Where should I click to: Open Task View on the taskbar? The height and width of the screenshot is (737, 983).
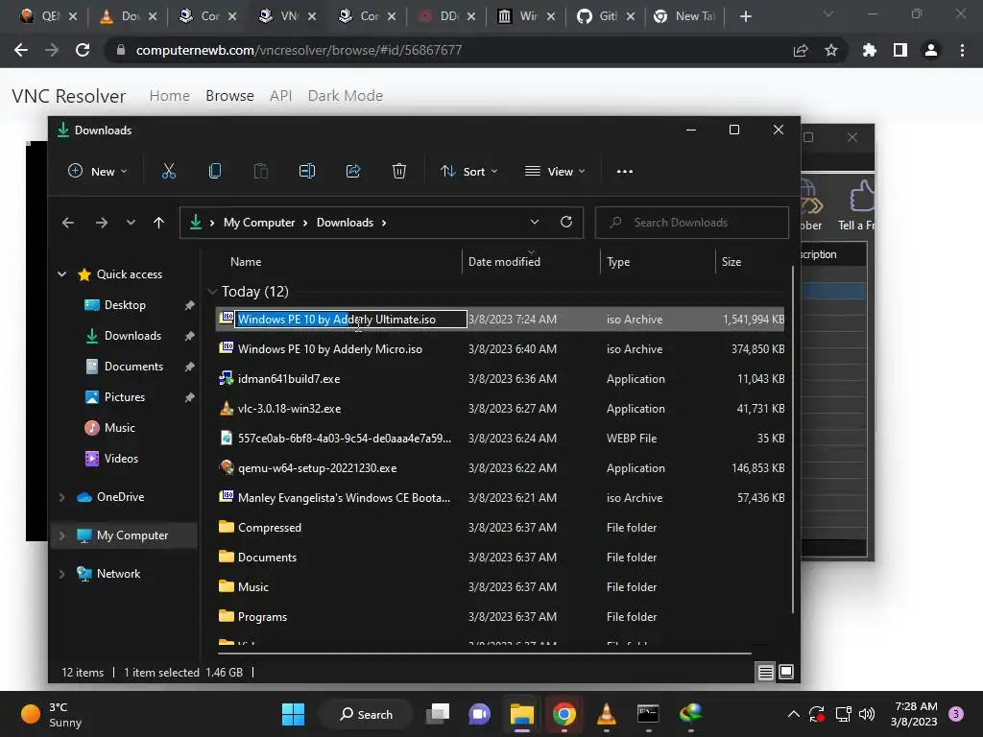click(438, 714)
